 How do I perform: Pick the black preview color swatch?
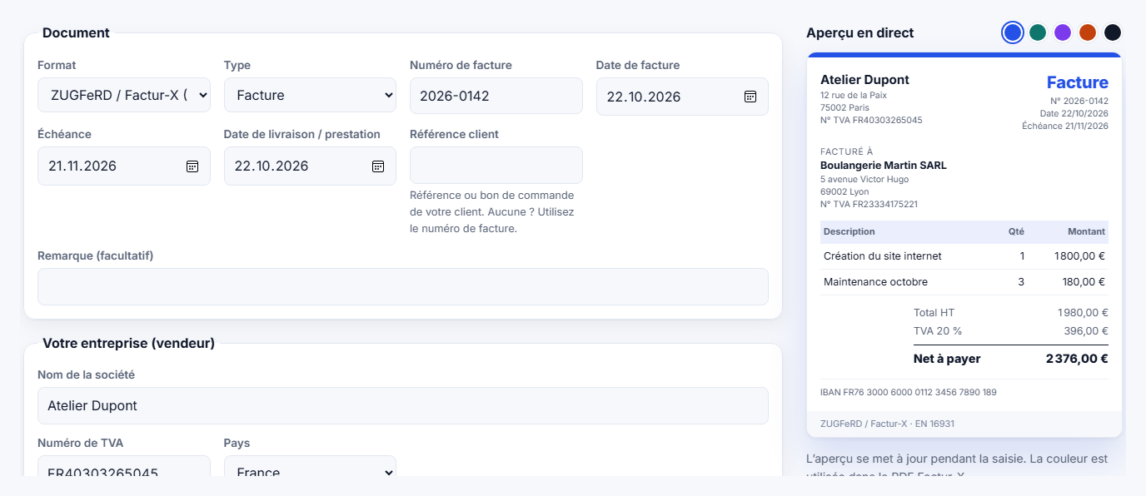(x=1113, y=32)
